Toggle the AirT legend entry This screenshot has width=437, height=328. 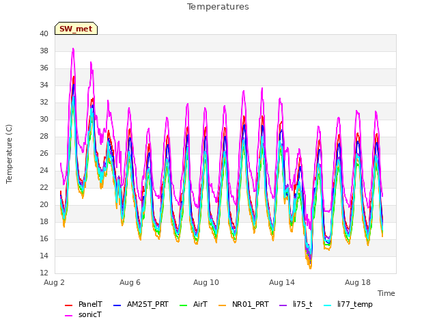(x=193, y=304)
